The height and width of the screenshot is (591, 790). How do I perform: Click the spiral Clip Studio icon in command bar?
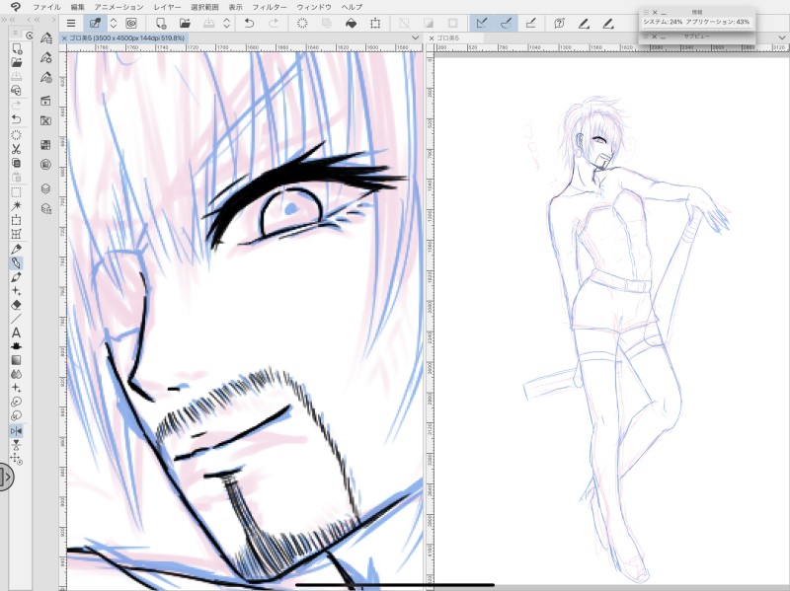tap(131, 23)
